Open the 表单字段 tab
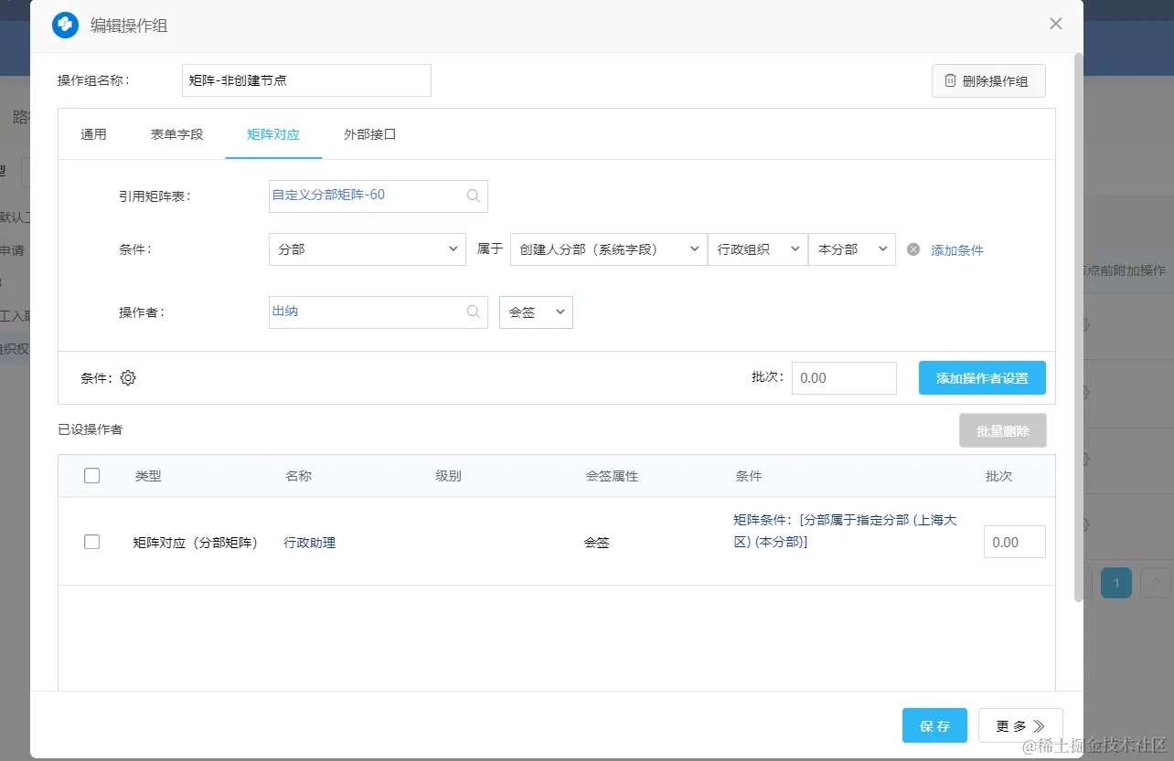This screenshot has width=1174, height=761. (176, 134)
